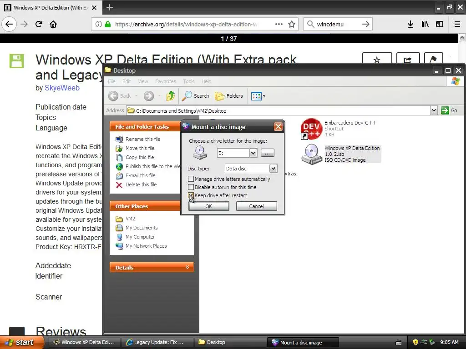Open My Network Places
This screenshot has width=466, height=349.
point(146,246)
